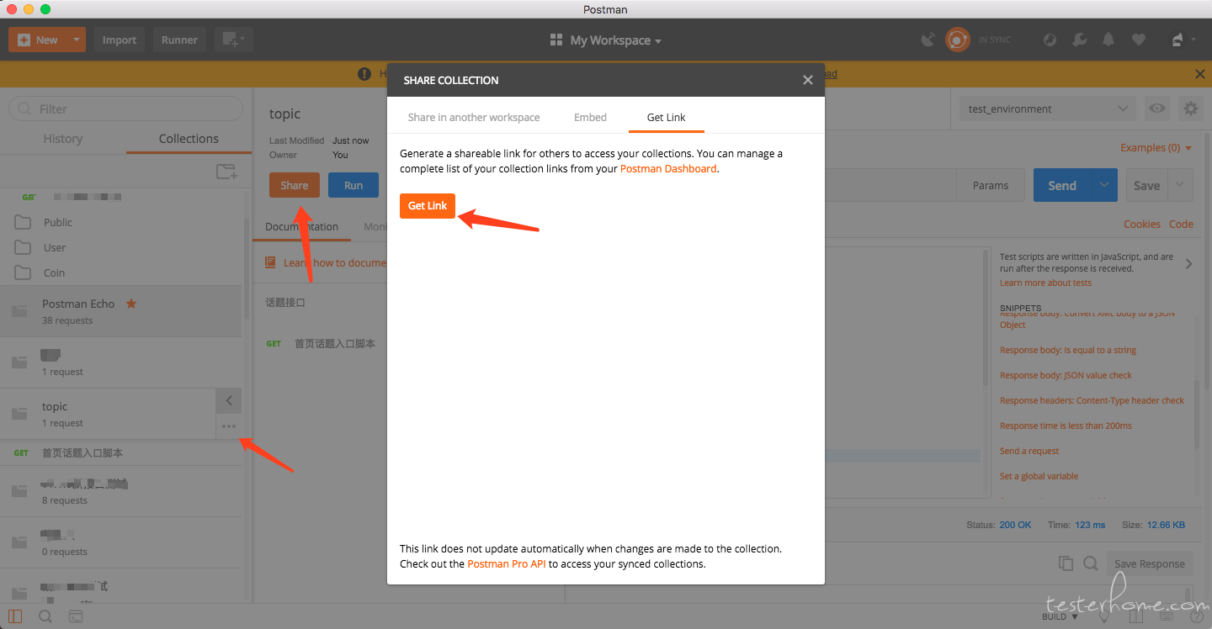Open the user avatar menu
Viewport: 1212px width, 629px height.
point(1182,40)
